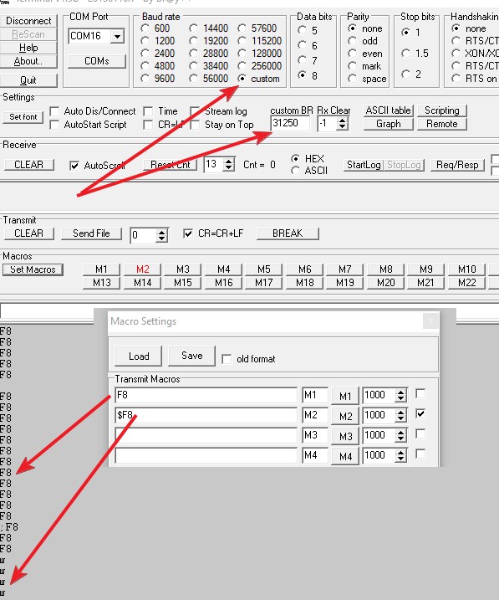The height and width of the screenshot is (600, 499).
Task: Clear the Transmit area
Action: 28,233
